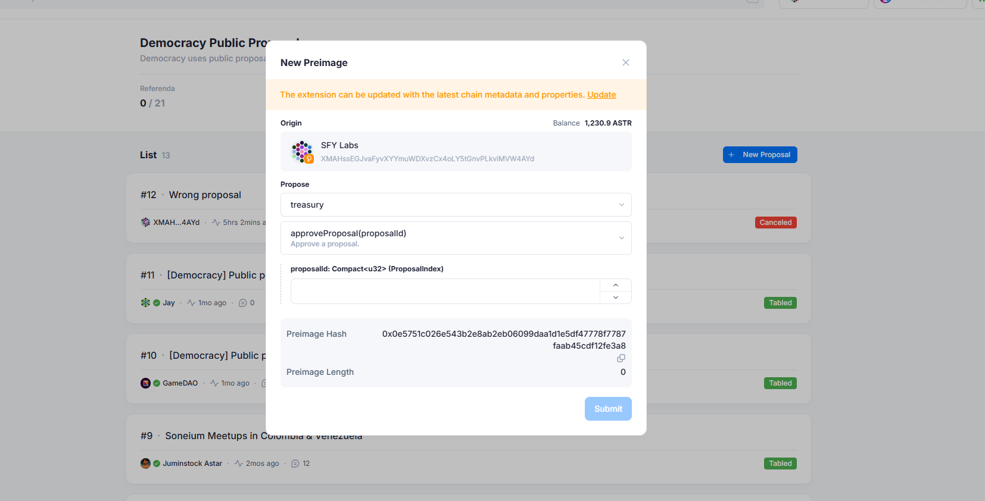Click the Juminstock Astar avatar icon
The image size is (985, 501).
coord(145,464)
